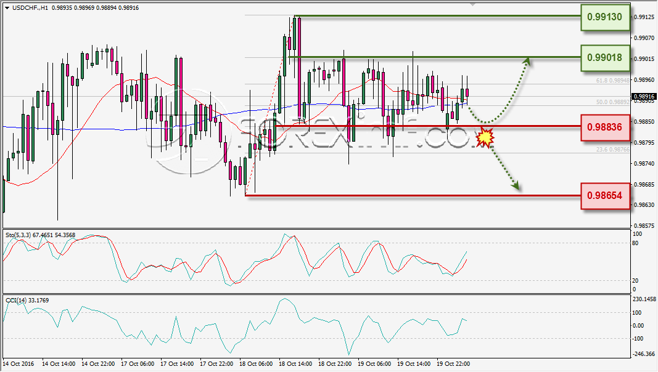Screen dimensions: 658x372
Task: Click the 17 Oct 14:00 time label
Action: 176,363
